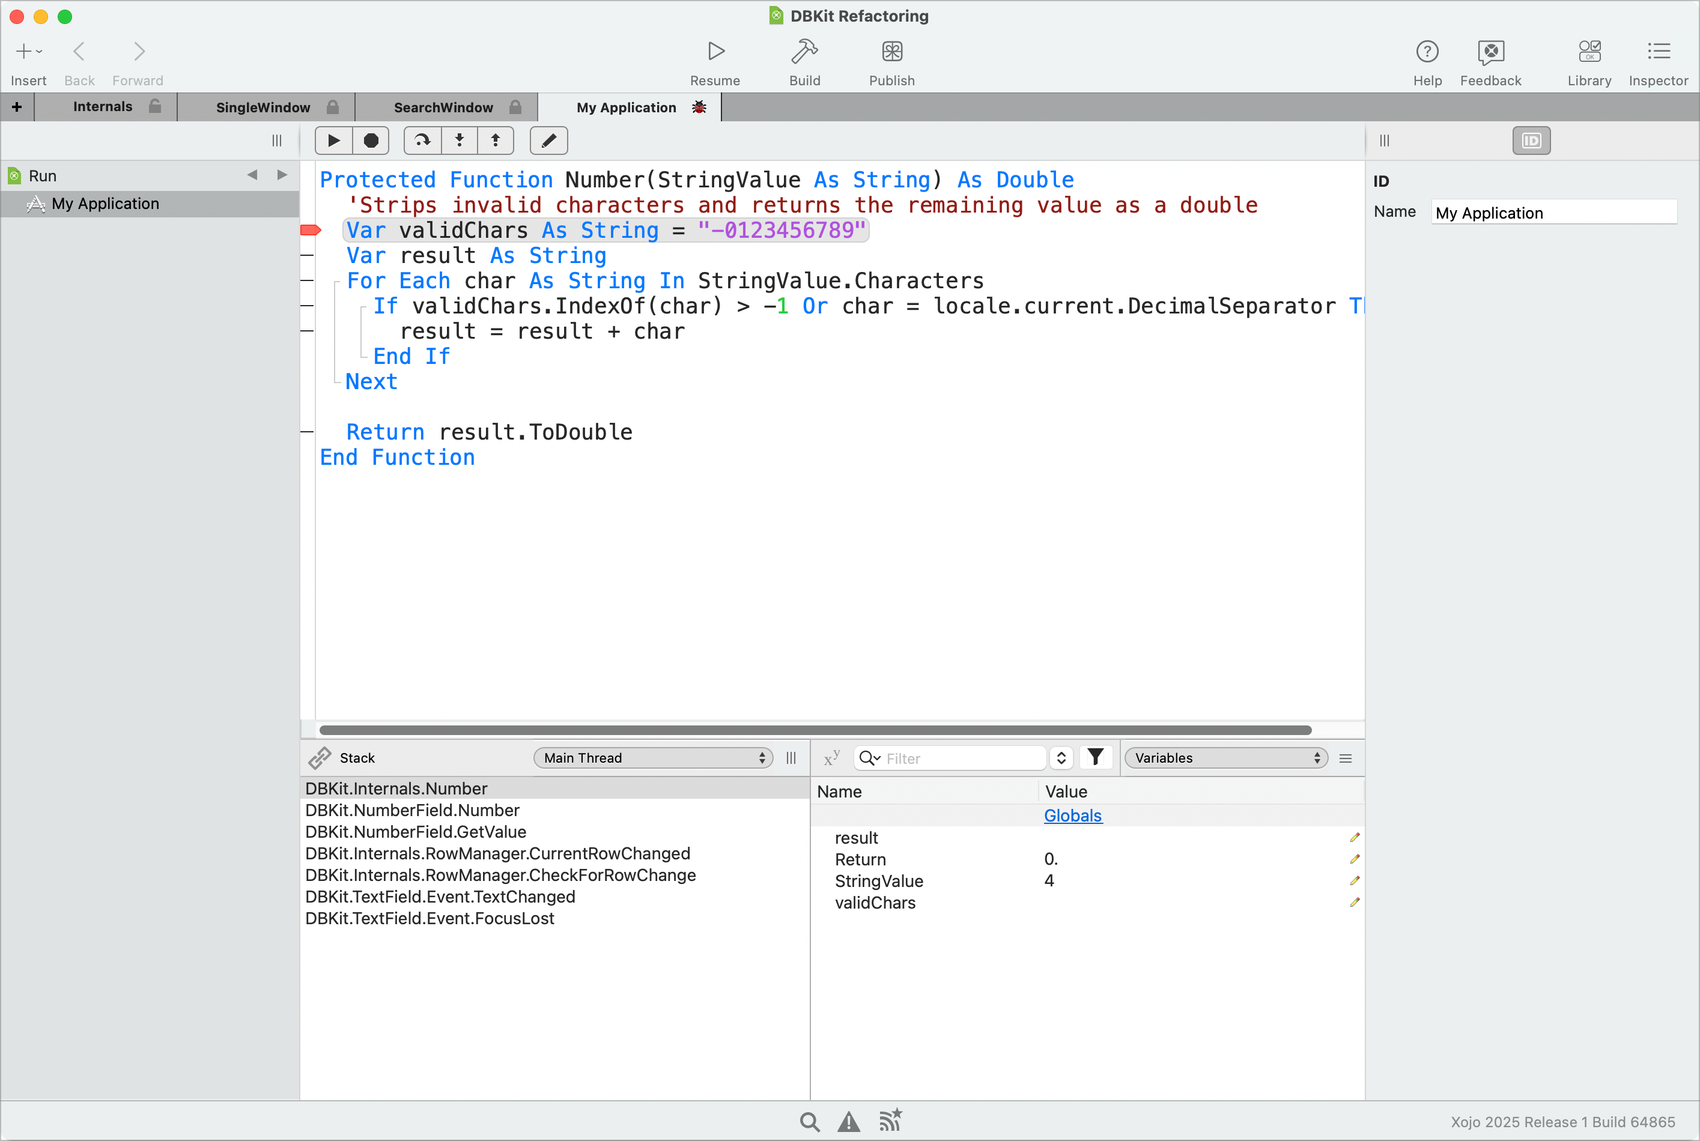Click the Step Out debugger button
Screen dimensions: 1700x1141
[496, 141]
